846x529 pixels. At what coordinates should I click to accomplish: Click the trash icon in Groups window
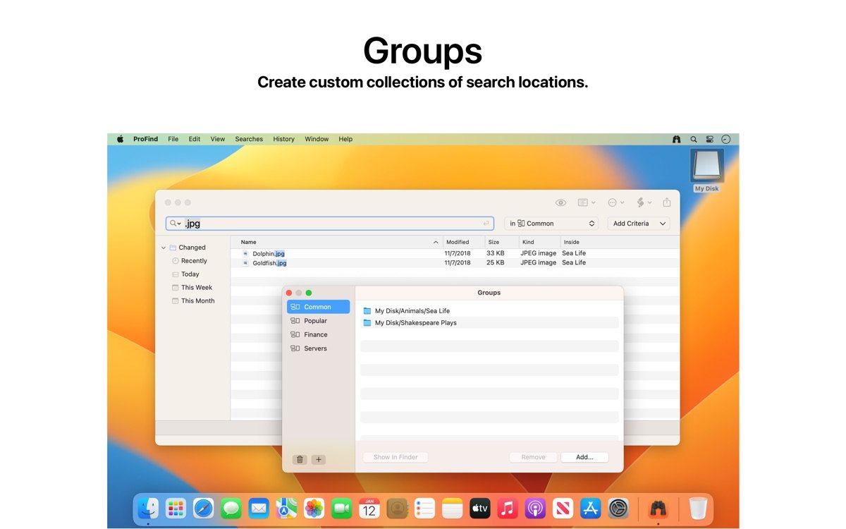point(300,459)
